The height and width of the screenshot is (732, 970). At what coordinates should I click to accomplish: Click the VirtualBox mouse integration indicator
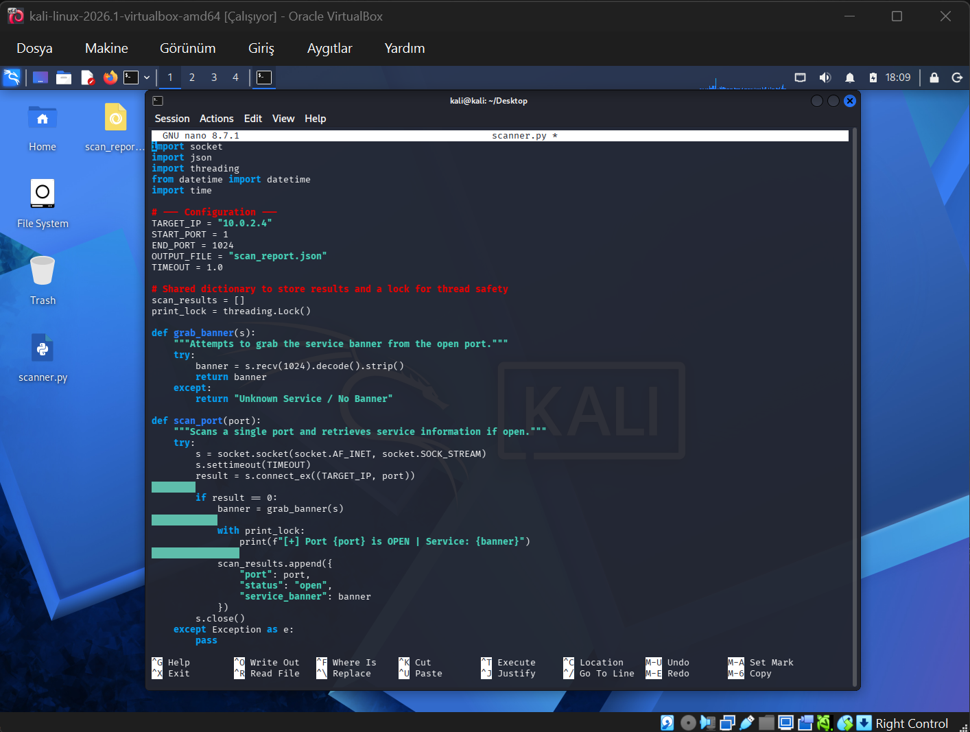(845, 722)
